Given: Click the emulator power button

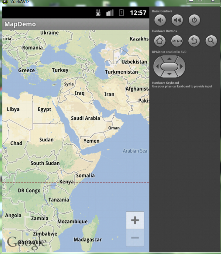Looking at the screenshot, I should 194,20.
